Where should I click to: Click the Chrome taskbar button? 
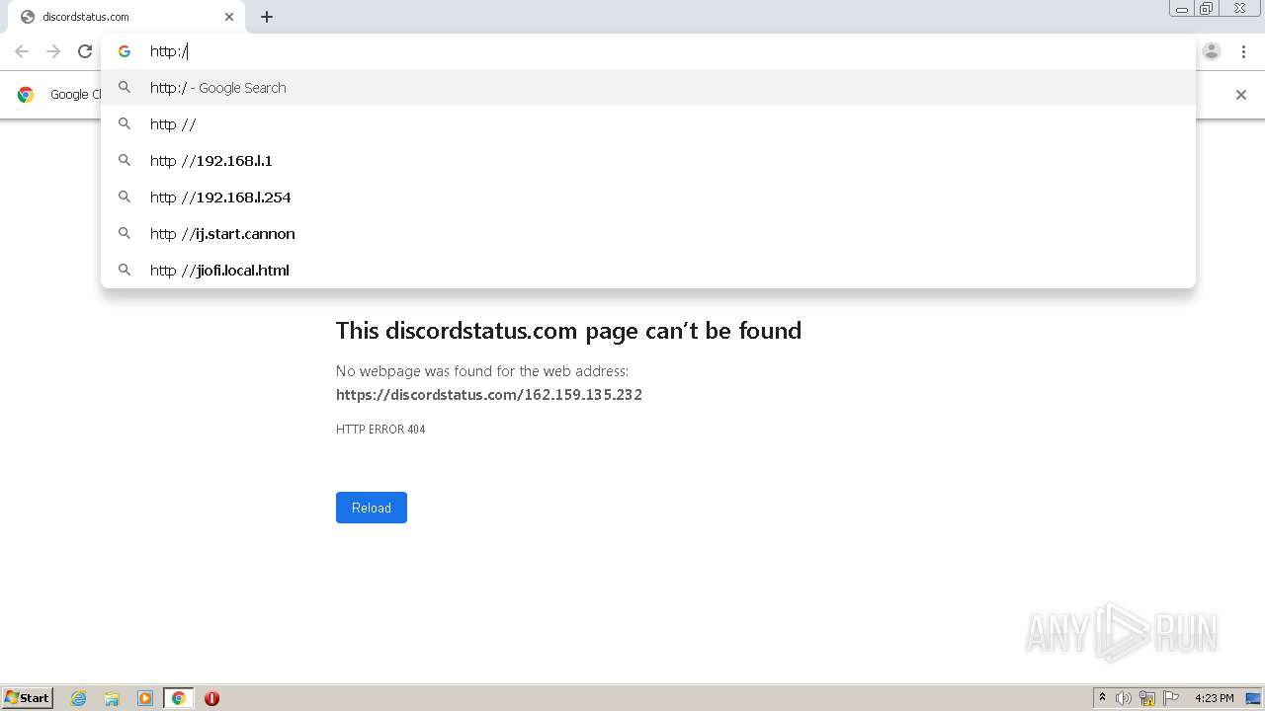[178, 698]
